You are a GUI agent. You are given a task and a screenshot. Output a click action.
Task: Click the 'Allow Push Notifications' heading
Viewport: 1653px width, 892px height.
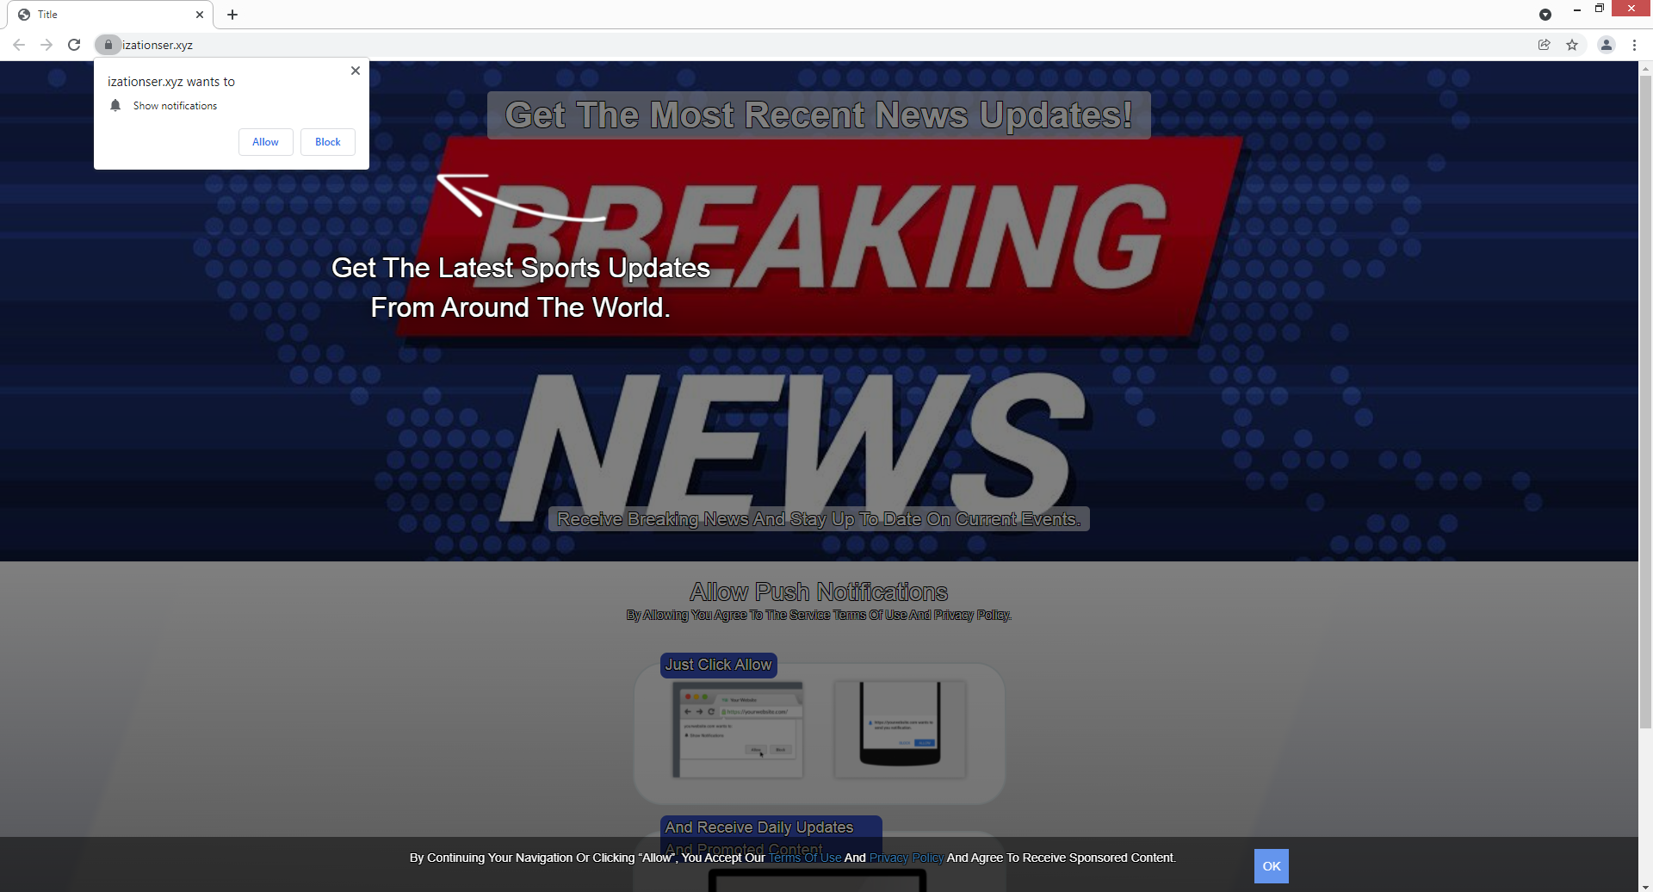tap(819, 592)
